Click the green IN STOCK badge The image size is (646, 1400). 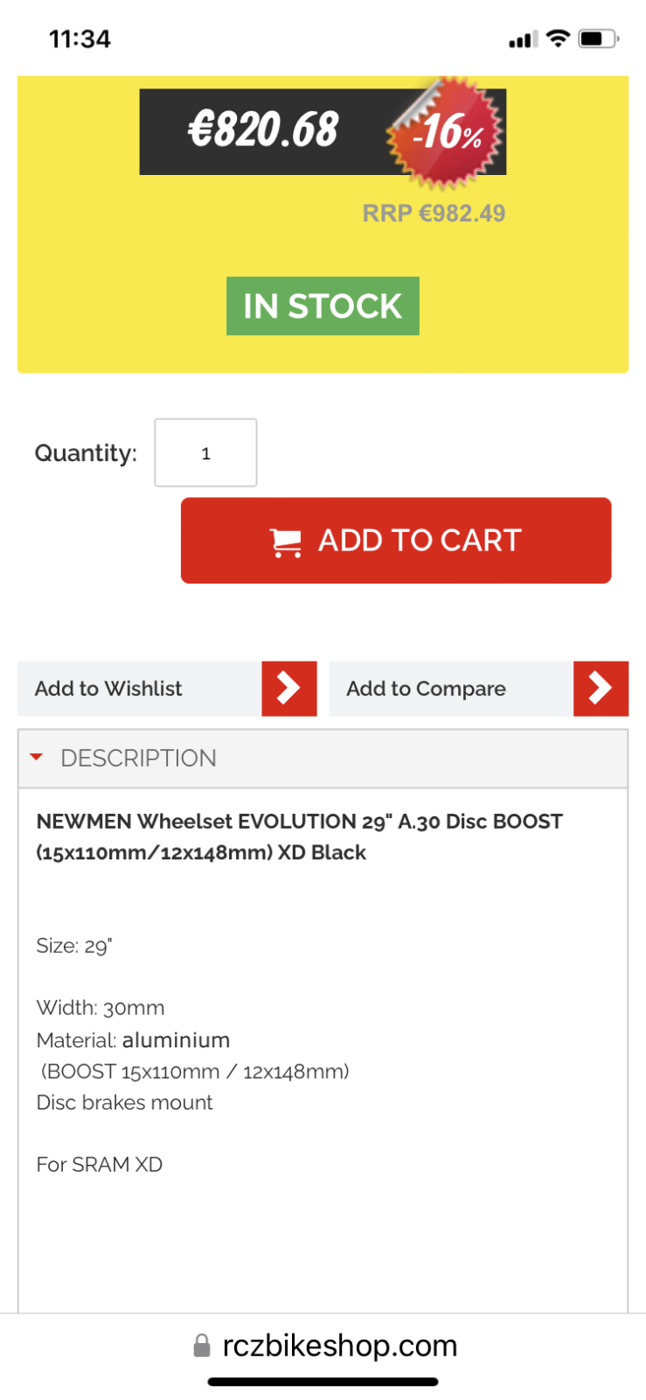click(x=323, y=306)
